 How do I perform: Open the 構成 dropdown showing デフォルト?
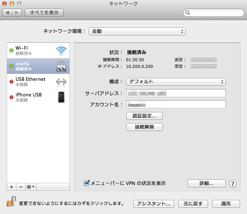click(x=176, y=82)
